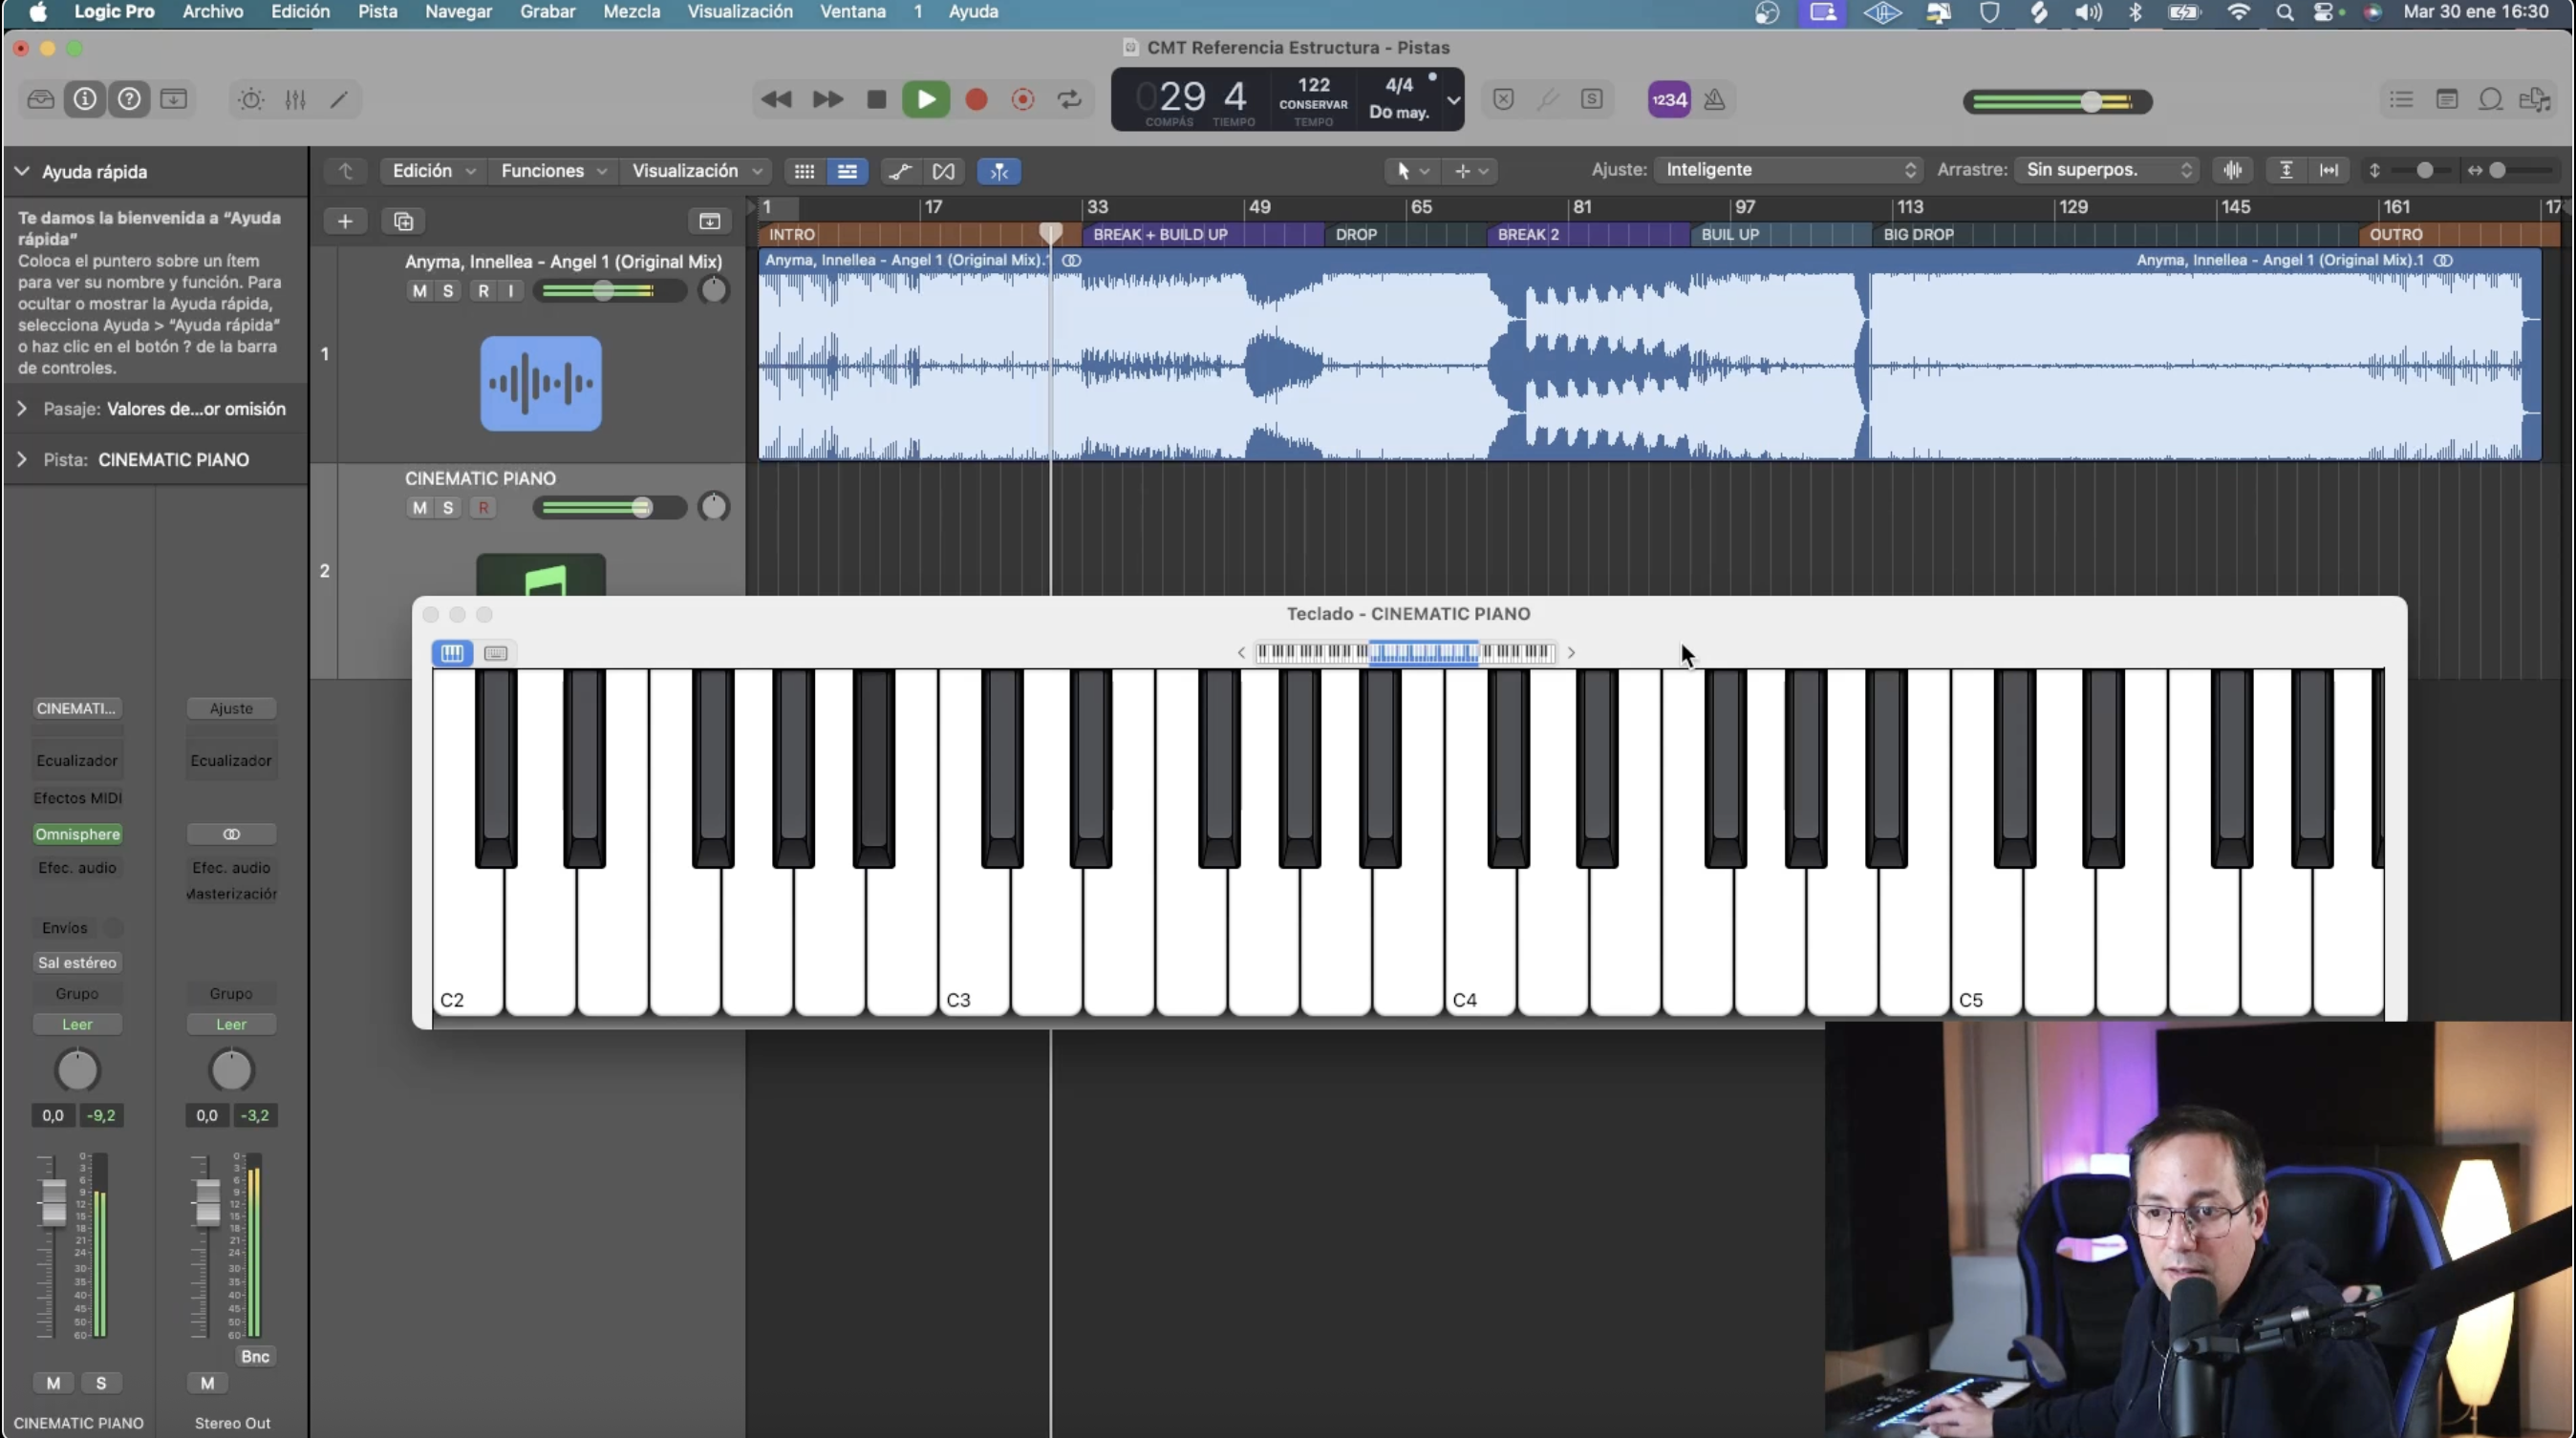Screen dimensions: 2576x1438
Task: Click the Play button in transport
Action: (925, 99)
